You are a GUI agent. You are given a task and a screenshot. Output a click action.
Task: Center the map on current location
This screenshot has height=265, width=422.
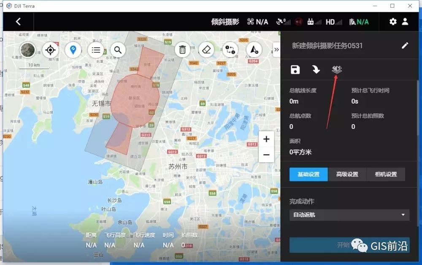point(50,50)
